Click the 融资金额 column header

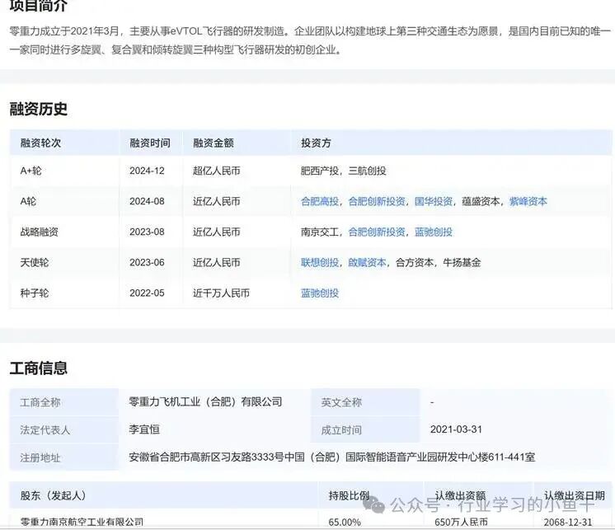(214, 143)
